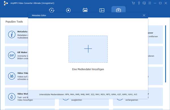This screenshot has width=170, height=110.
Task: Switch to the Ripper disc tab
Action: [68, 10]
